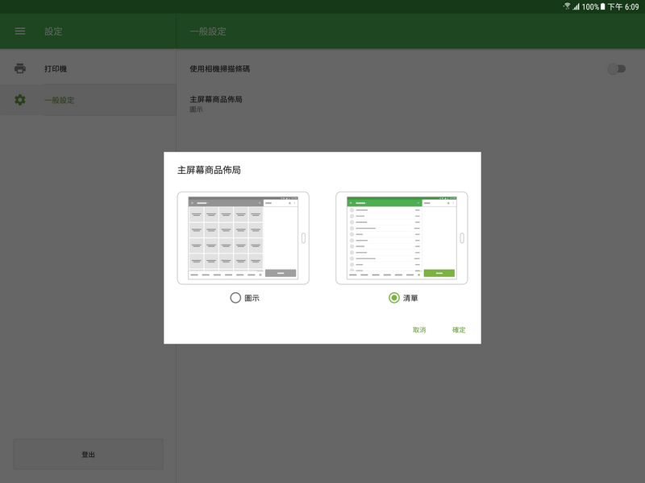This screenshot has width=645, height=483.
Task: Click the 登出 button
Action: (x=88, y=455)
